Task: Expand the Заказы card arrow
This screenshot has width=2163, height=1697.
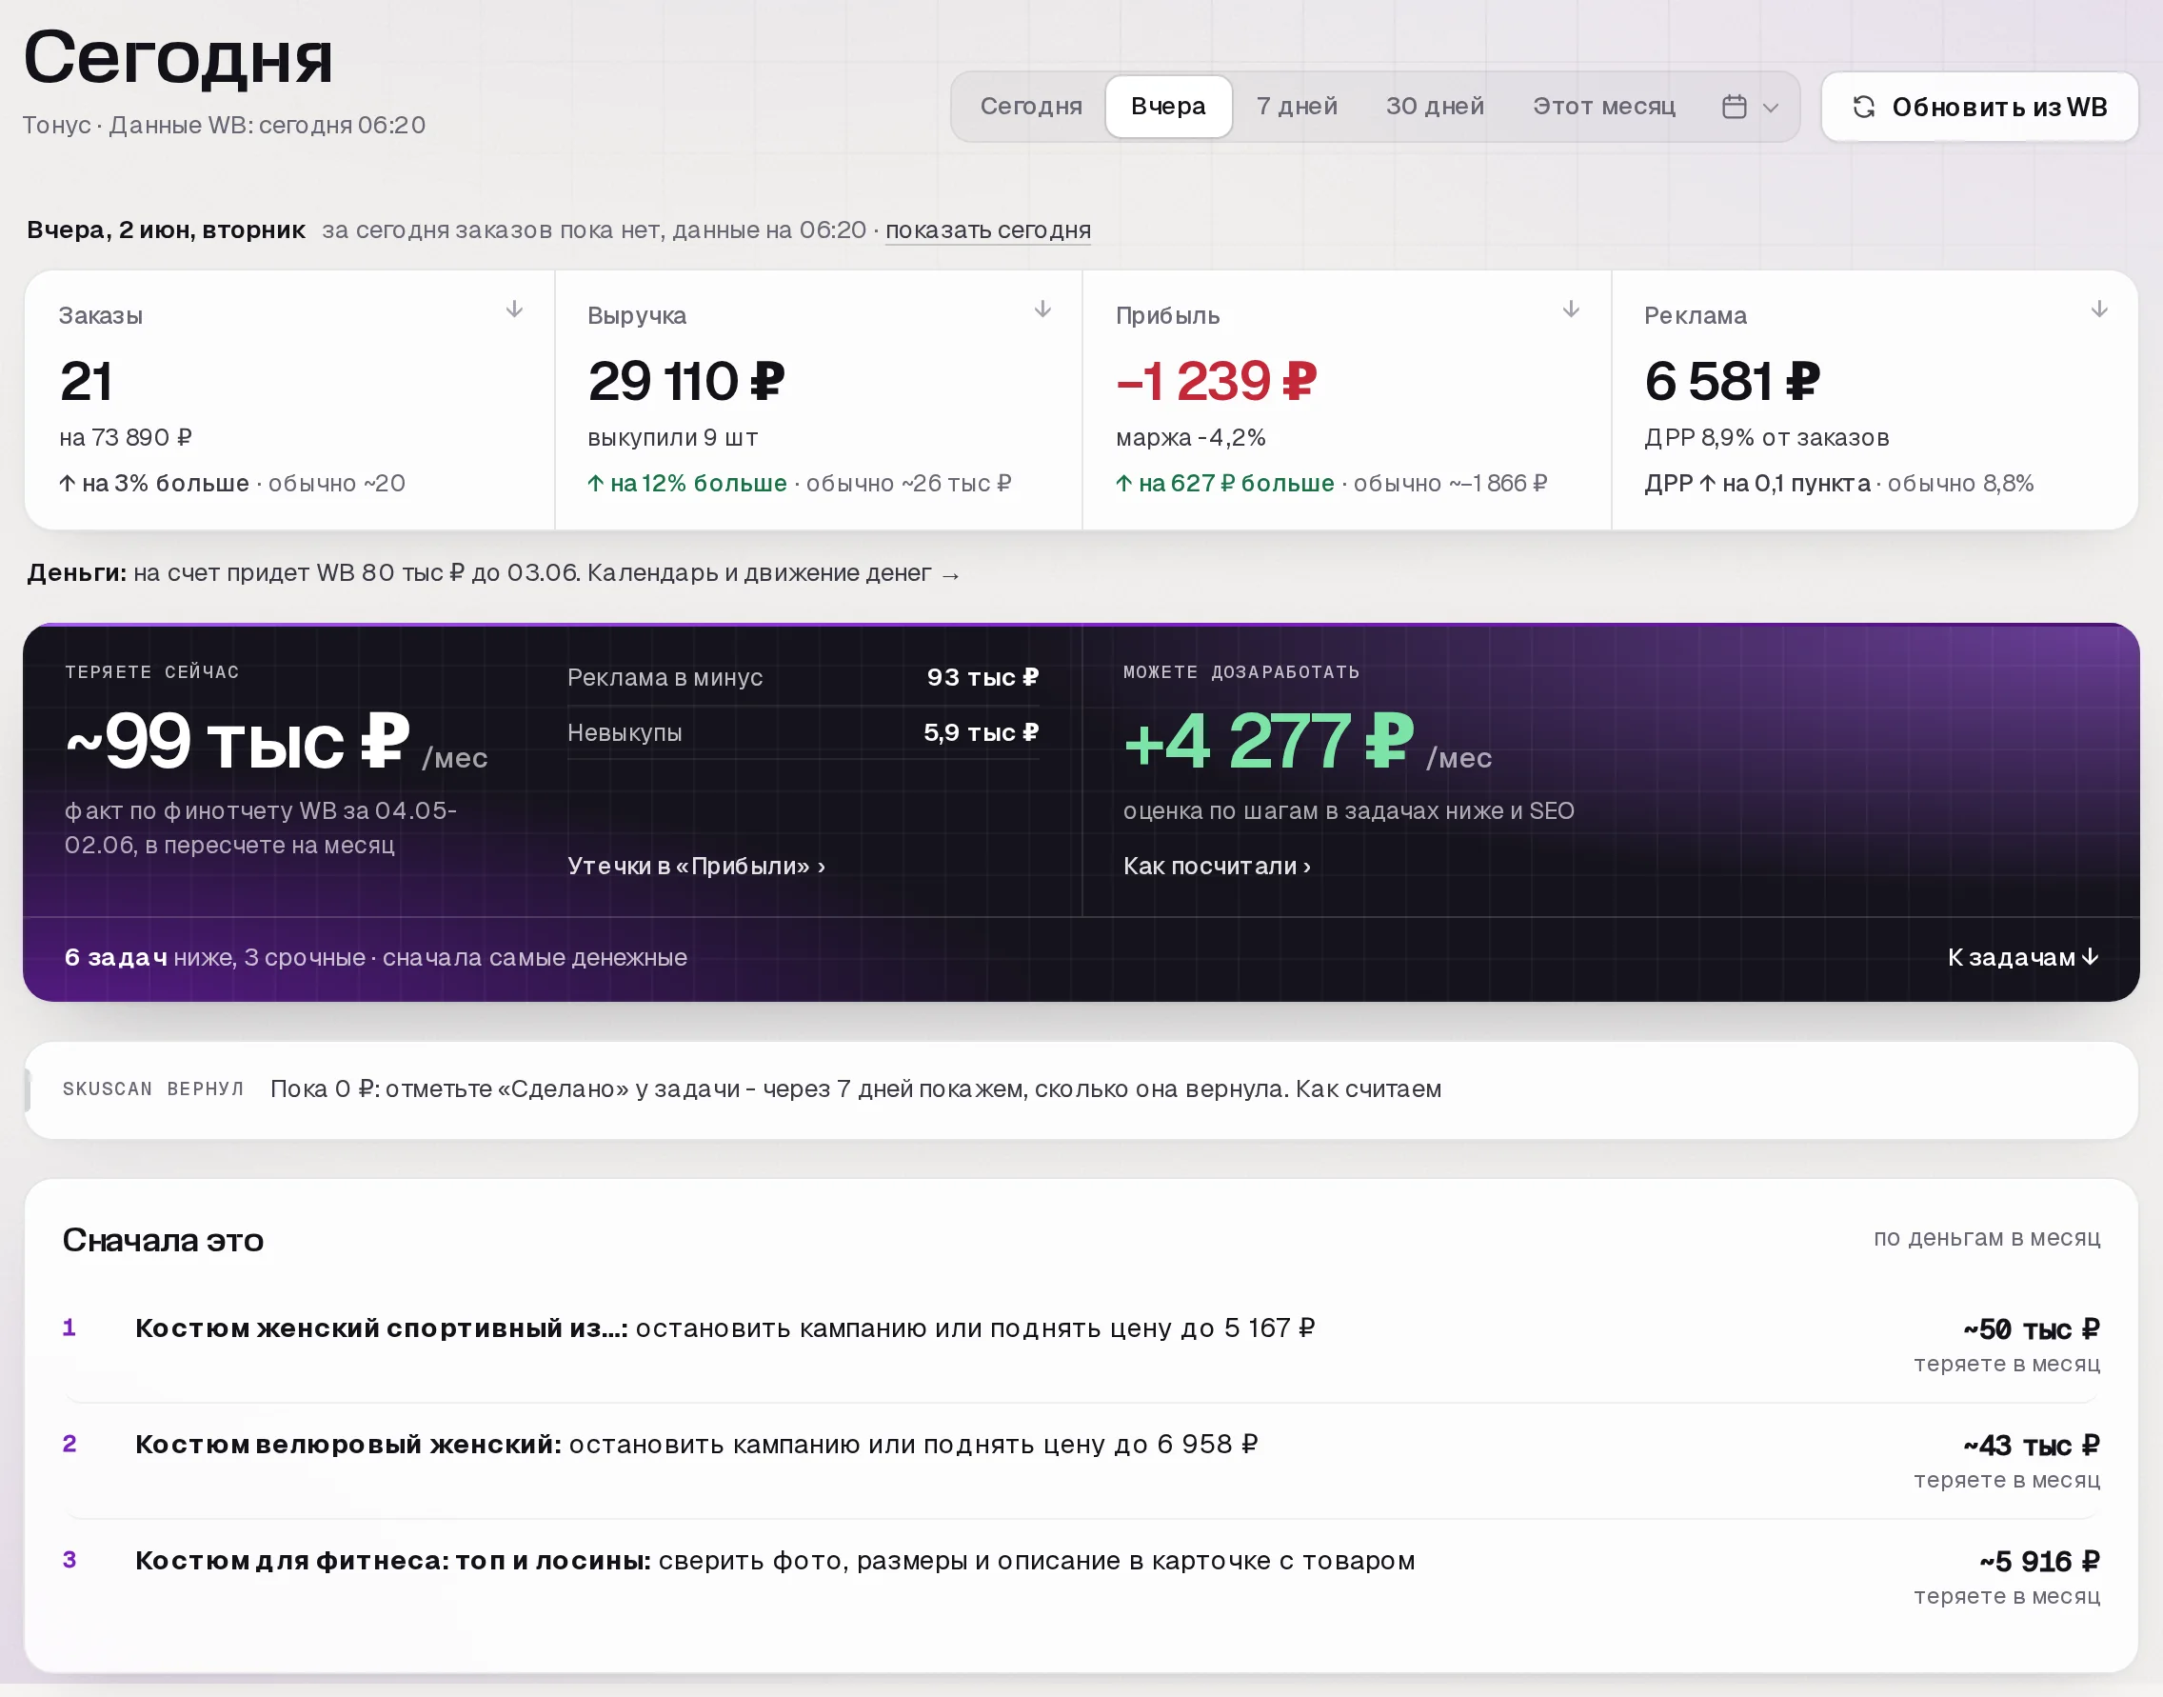Action: [514, 309]
